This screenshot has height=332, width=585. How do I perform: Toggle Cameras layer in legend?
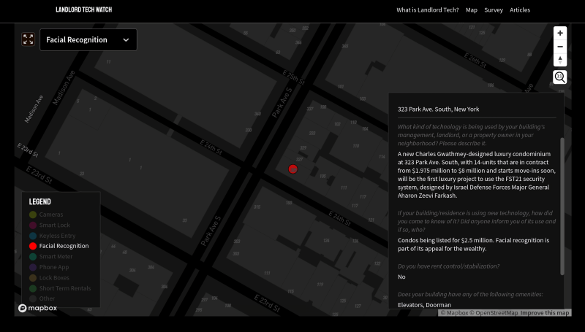51,215
